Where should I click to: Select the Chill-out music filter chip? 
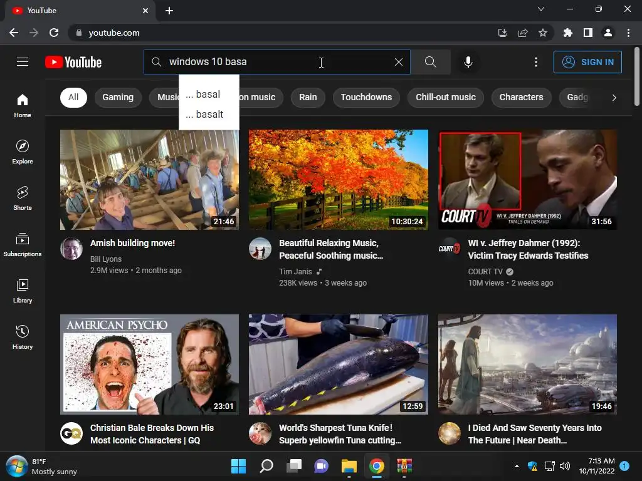tap(446, 97)
